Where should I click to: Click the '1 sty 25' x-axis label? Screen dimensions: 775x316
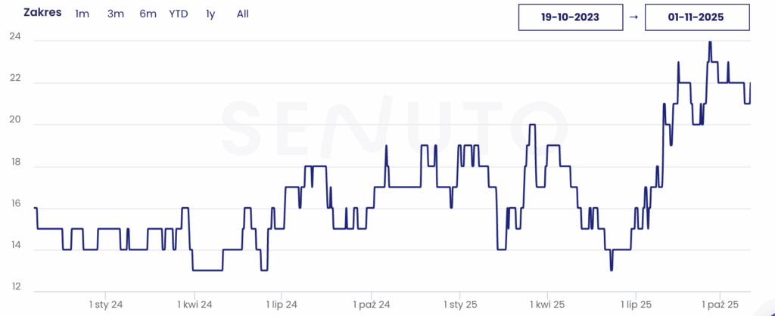pos(459,305)
